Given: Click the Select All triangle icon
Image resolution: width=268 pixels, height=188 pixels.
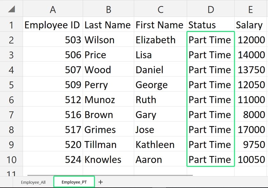Looking at the screenshot, I should [11, 9].
